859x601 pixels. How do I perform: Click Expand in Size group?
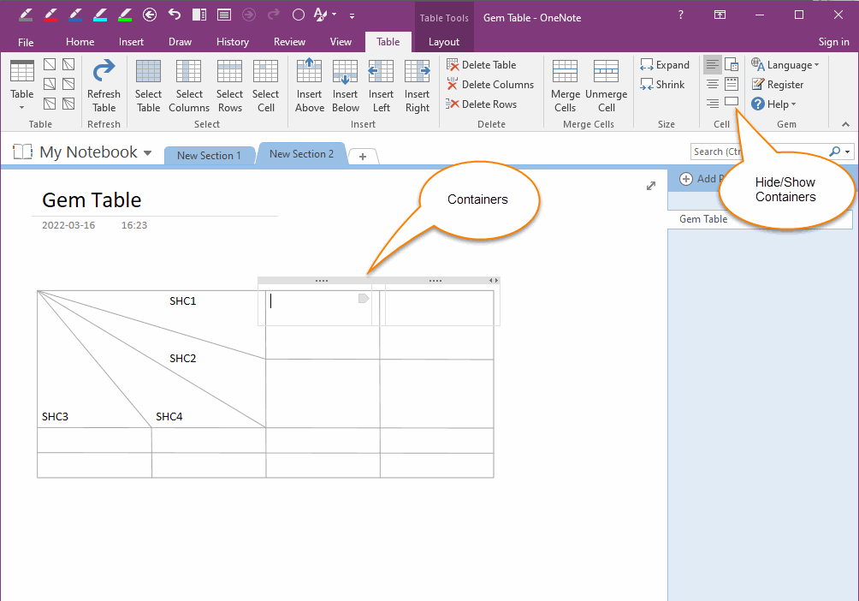[665, 65]
